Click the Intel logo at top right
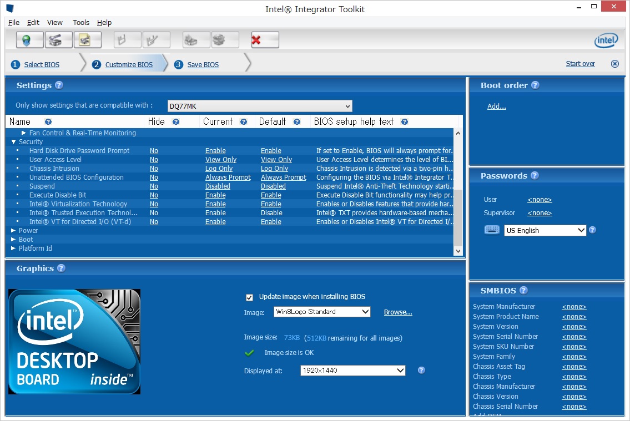Viewport: 630px width, 421px height. point(606,40)
